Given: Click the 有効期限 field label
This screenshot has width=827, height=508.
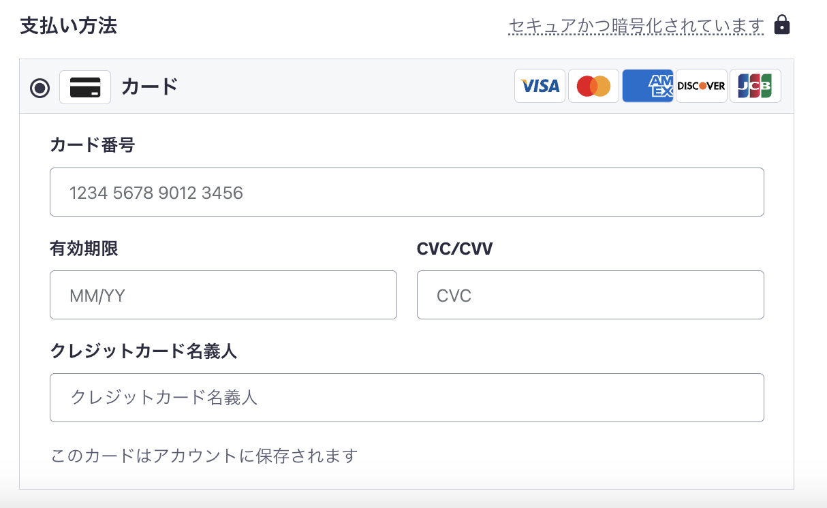Looking at the screenshot, I should pos(84,249).
